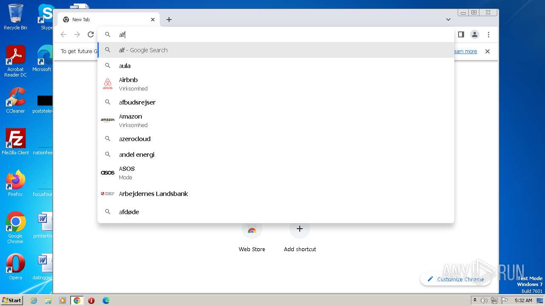Open Chrome's three-dot menu
The image size is (545, 306).
pos(488,34)
